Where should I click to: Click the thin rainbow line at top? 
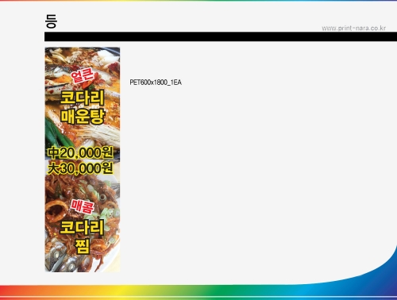click(198, 1)
